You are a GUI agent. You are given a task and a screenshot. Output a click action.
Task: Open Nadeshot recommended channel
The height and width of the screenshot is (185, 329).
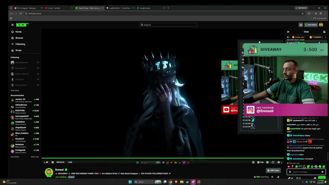25,145
